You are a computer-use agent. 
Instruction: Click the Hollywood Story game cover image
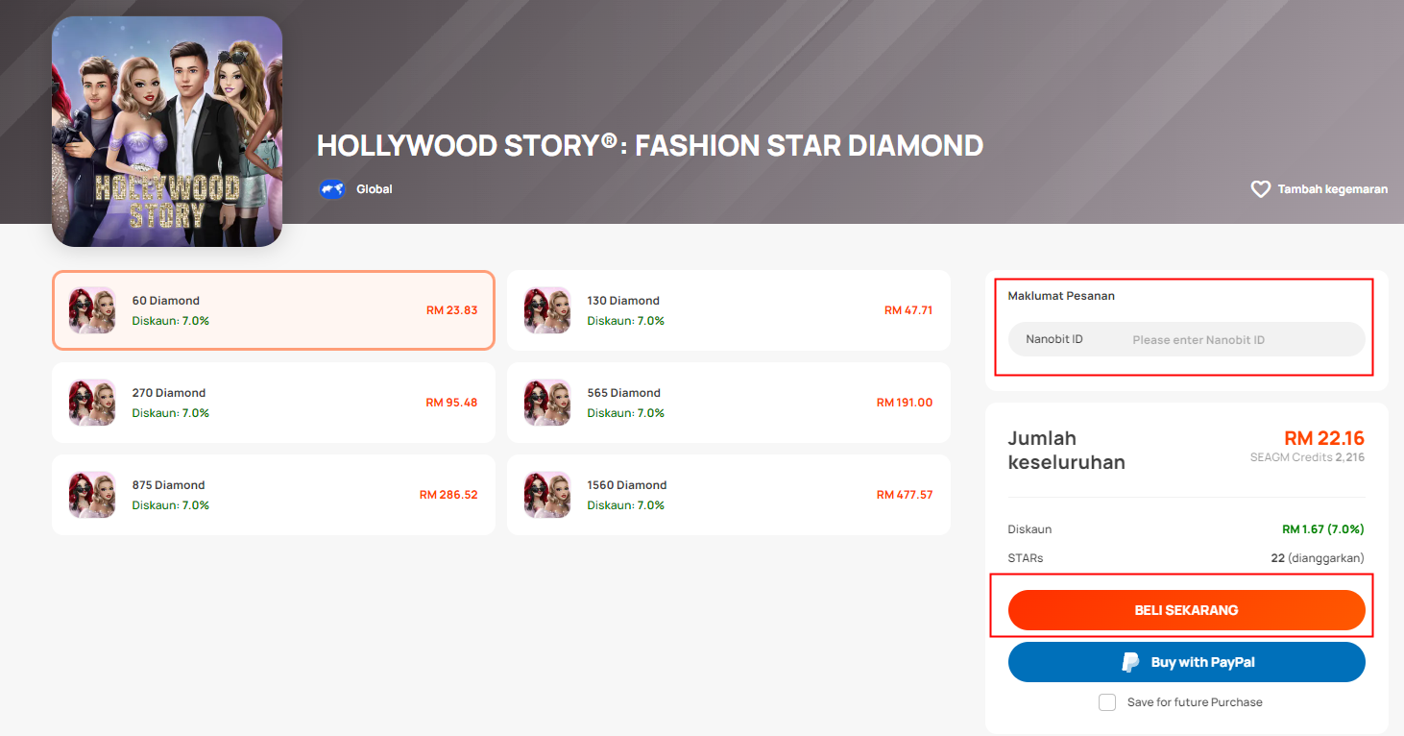tap(167, 132)
